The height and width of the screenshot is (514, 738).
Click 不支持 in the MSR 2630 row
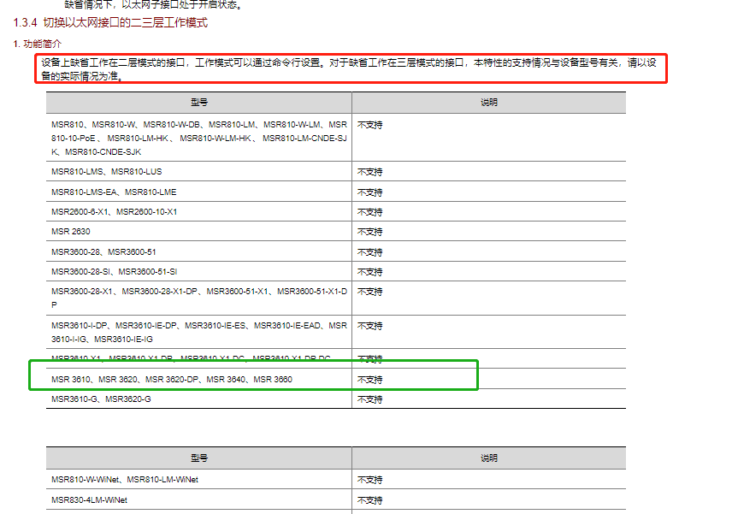(370, 232)
